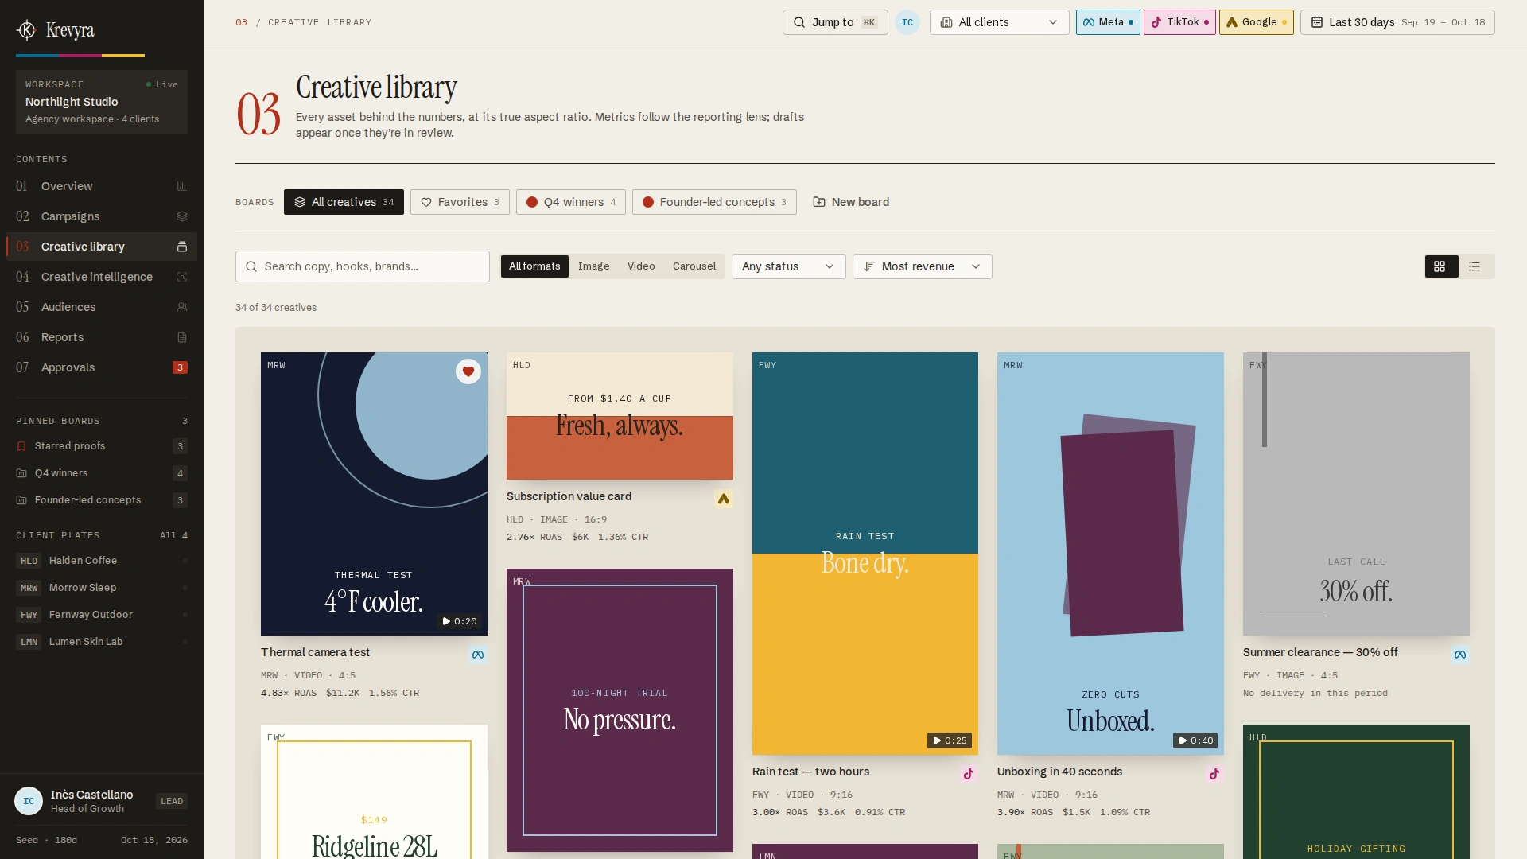The image size is (1527, 859).
Task: Click the search copy, hooks, brands field
Action: [362, 266]
